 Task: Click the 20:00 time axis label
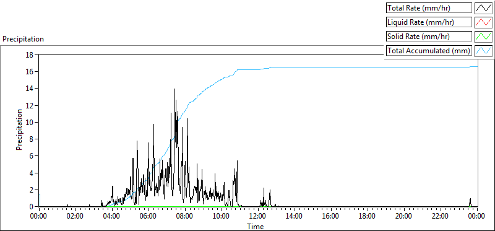pos(404,217)
